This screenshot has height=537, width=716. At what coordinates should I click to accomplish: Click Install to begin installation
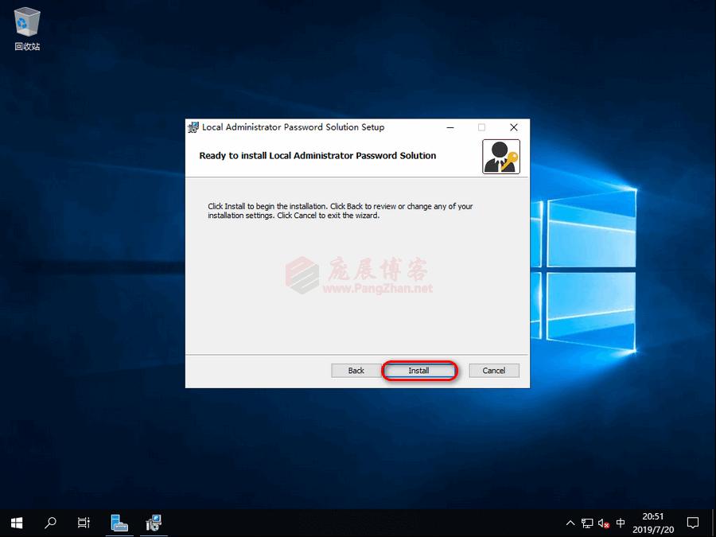click(x=419, y=370)
